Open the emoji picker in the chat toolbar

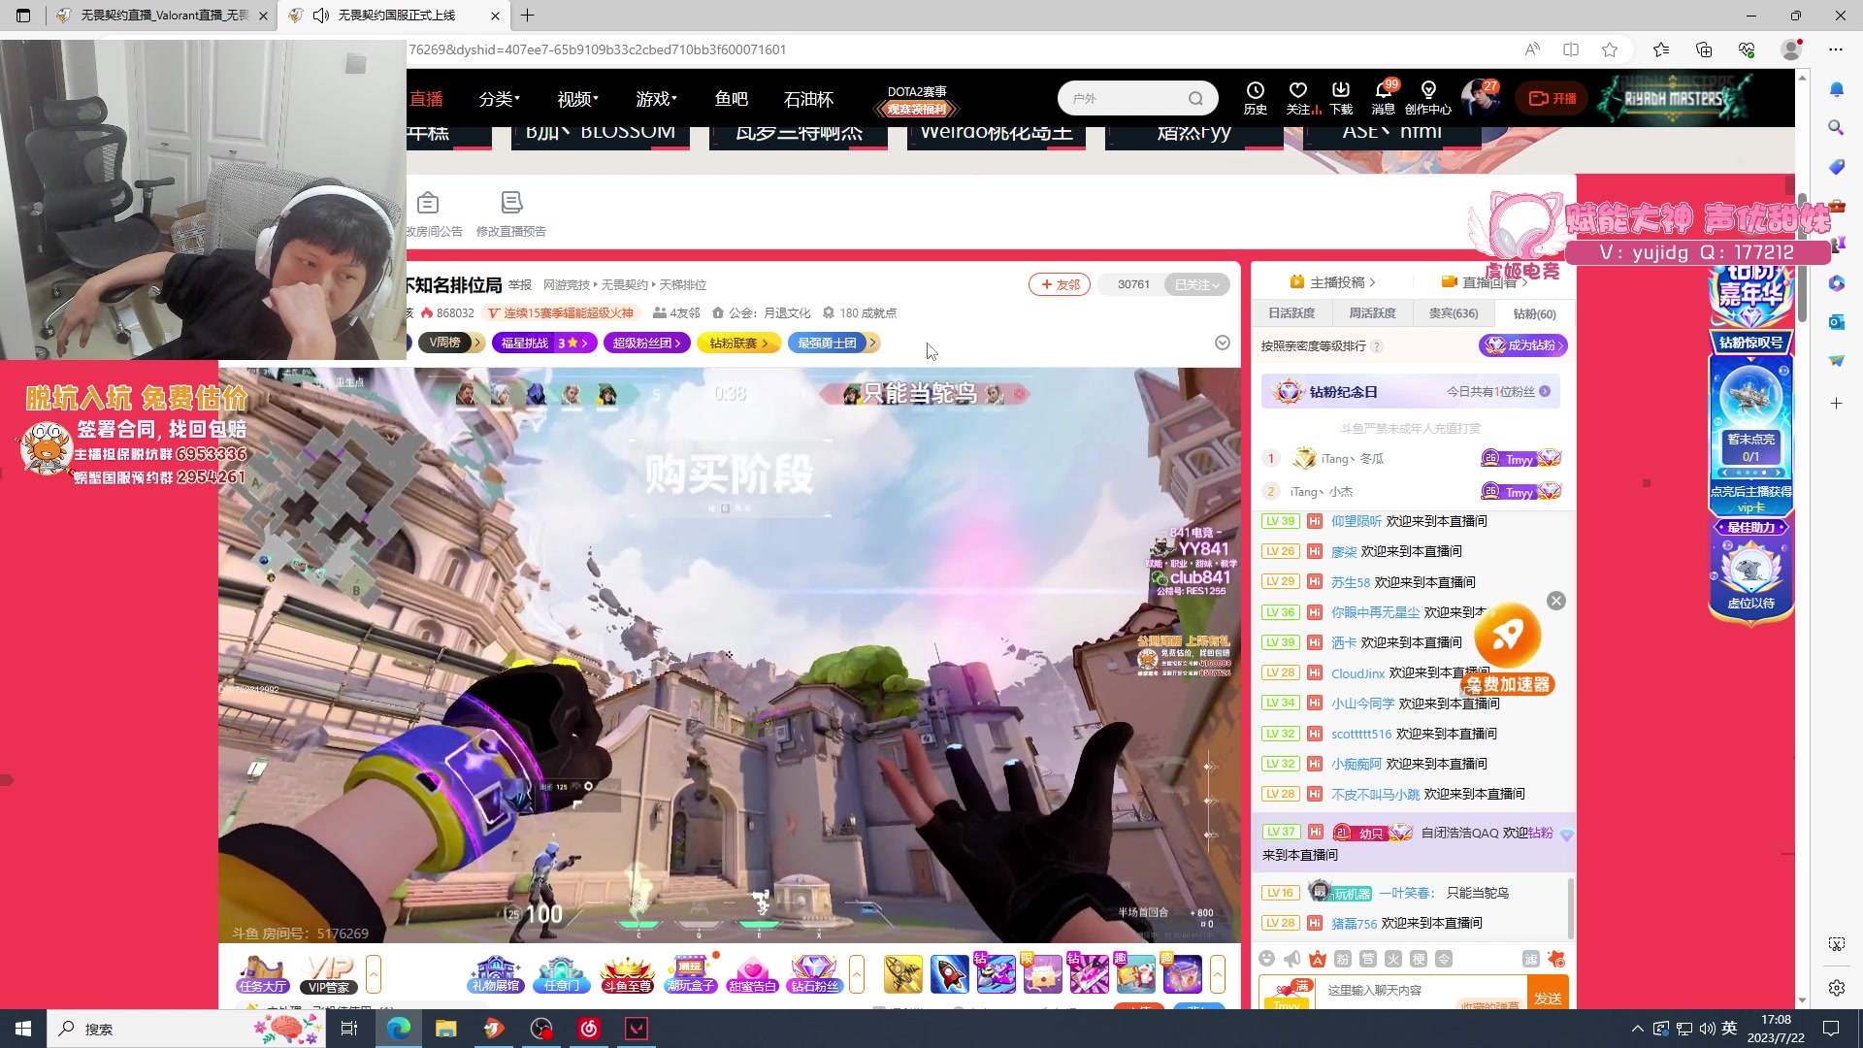click(1267, 959)
